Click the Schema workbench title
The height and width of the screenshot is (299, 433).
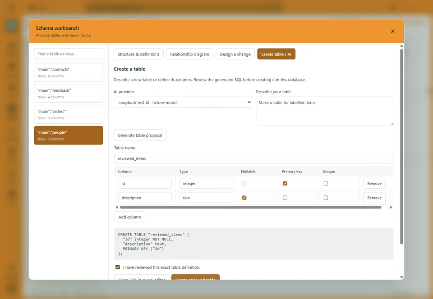click(x=57, y=28)
